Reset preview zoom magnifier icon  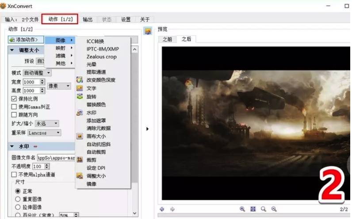click(x=263, y=209)
